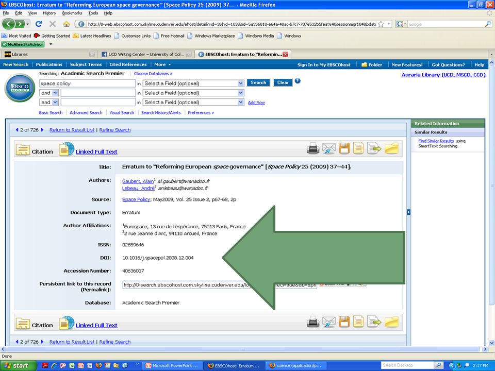Click the Clear button
This screenshot has width=495, height=371.
coord(283,82)
